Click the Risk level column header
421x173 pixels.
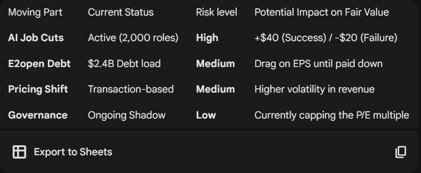(x=216, y=12)
